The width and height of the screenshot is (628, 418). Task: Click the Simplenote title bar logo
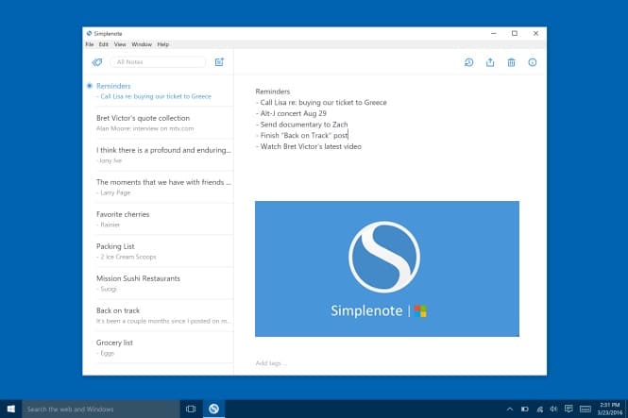(x=90, y=34)
